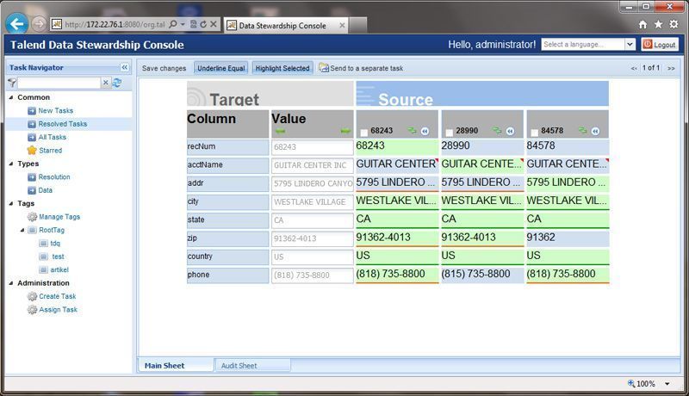Select the test tag

click(x=58, y=257)
